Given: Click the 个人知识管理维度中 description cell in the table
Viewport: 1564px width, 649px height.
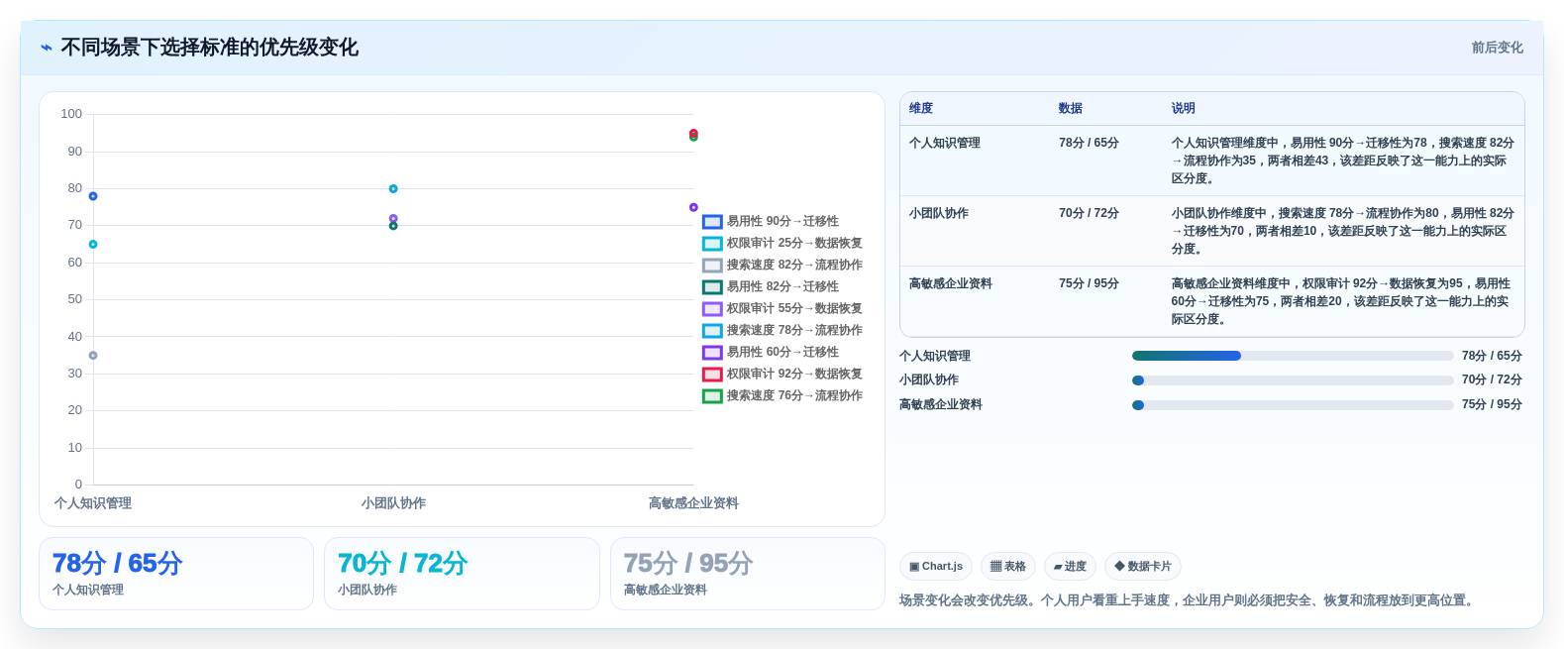Looking at the screenshot, I should (x=1342, y=161).
